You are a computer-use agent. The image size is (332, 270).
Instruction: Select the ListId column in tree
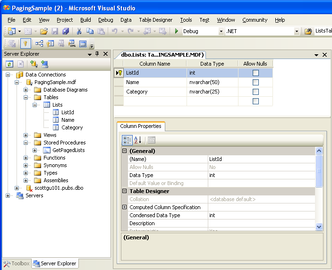coord(68,112)
